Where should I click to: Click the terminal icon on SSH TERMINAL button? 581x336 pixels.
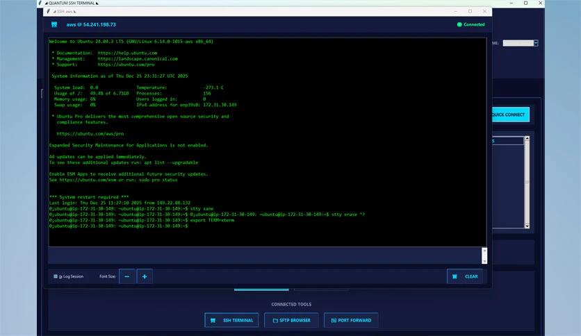213,321
